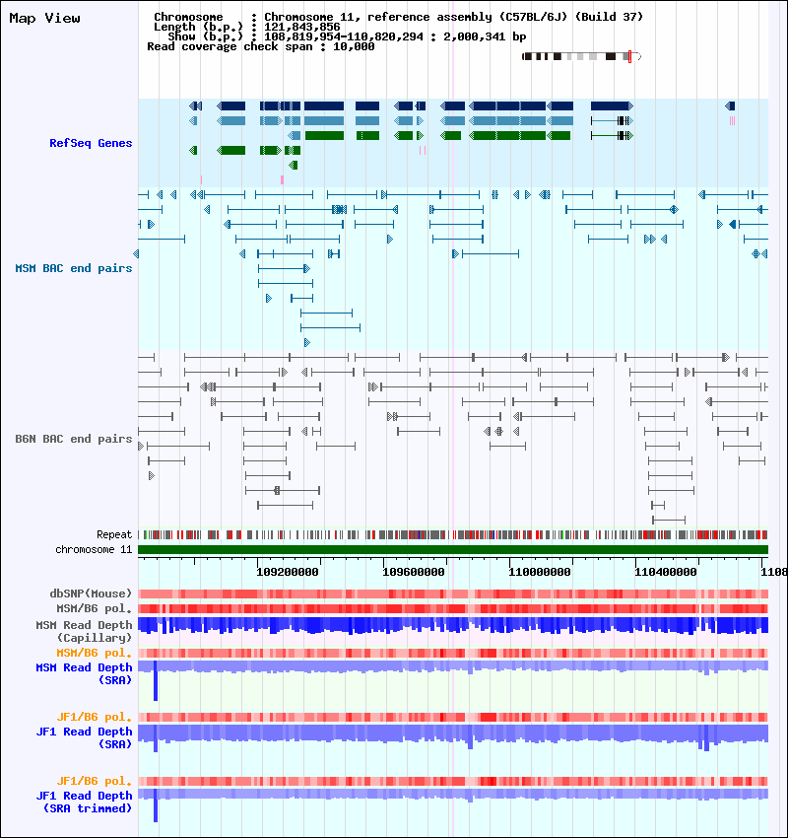
Task: Click the chromosome 11 track label
Action: click(x=94, y=549)
